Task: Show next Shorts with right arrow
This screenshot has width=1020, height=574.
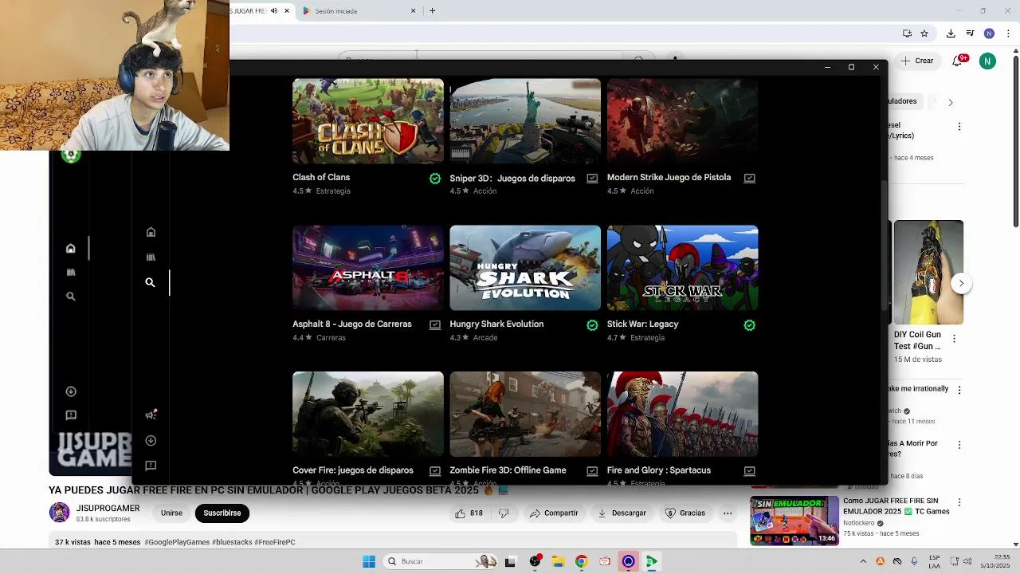Action: pos(961,284)
